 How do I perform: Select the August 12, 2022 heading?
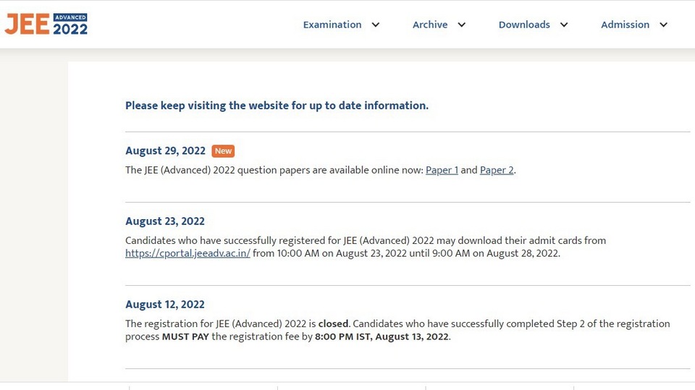click(x=165, y=305)
